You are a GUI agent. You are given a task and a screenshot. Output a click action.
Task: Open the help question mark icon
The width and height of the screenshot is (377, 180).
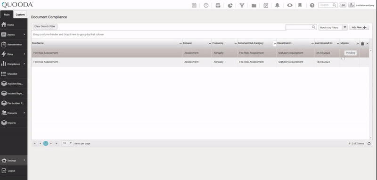(x=312, y=5)
